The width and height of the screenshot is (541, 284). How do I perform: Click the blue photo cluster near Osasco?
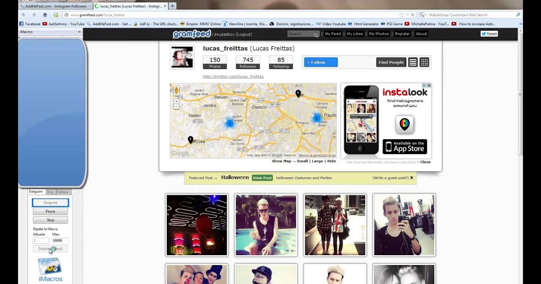[229, 123]
